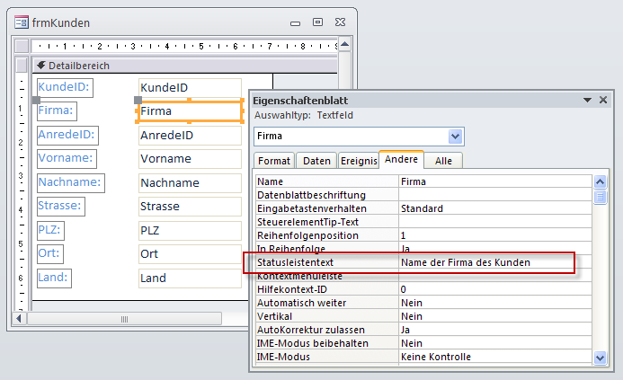Maximize the frmKunden window
This screenshot has height=380, width=623.
click(x=317, y=22)
